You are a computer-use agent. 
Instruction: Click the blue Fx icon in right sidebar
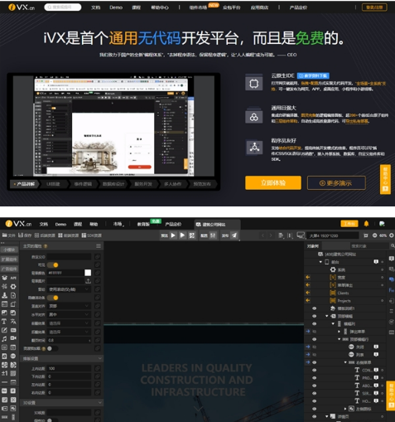(392, 290)
